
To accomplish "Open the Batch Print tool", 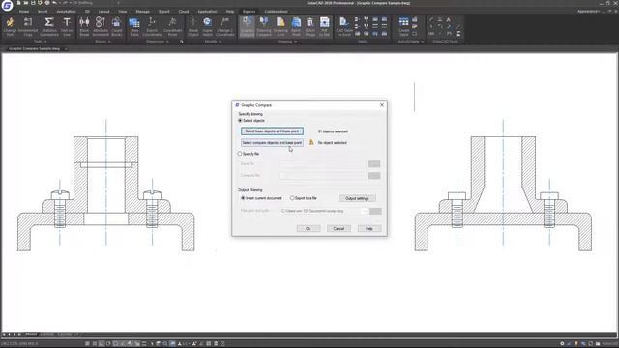I will [x=296, y=27].
